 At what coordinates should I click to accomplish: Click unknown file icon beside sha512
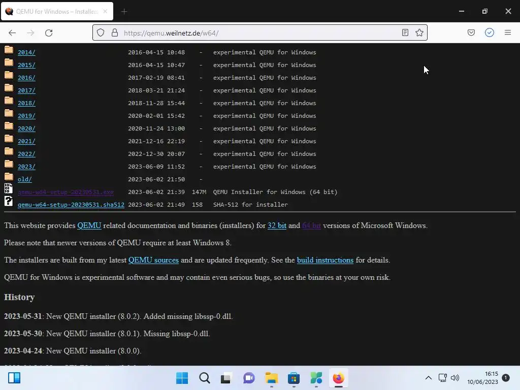(9, 201)
